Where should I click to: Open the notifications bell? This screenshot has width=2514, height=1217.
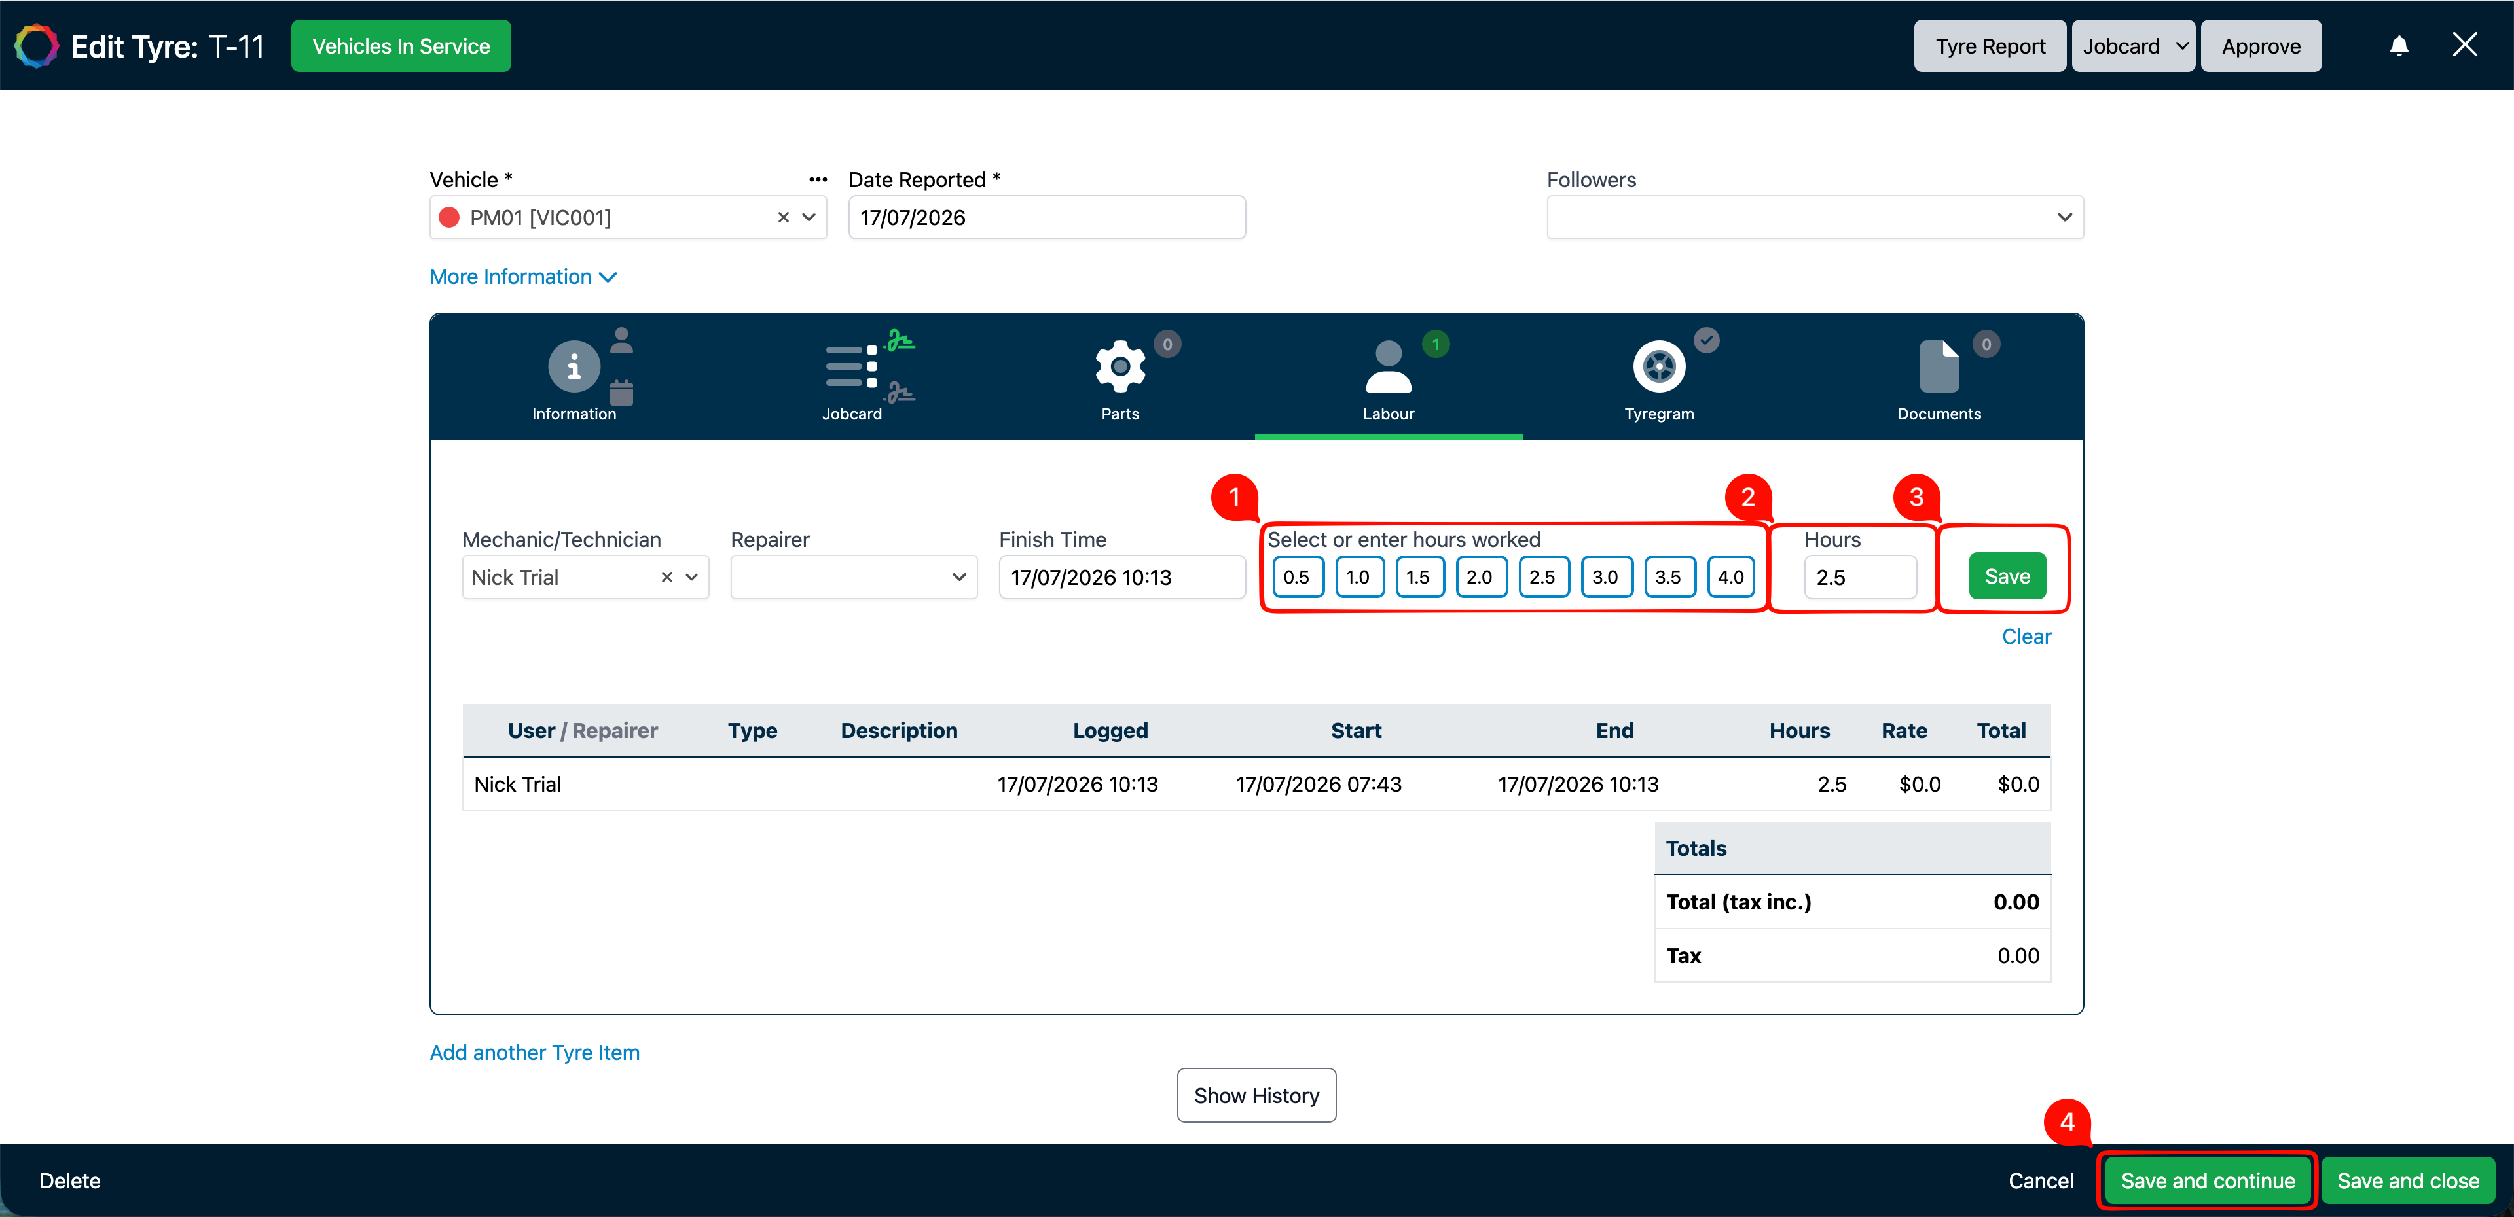pyautogui.click(x=2399, y=46)
